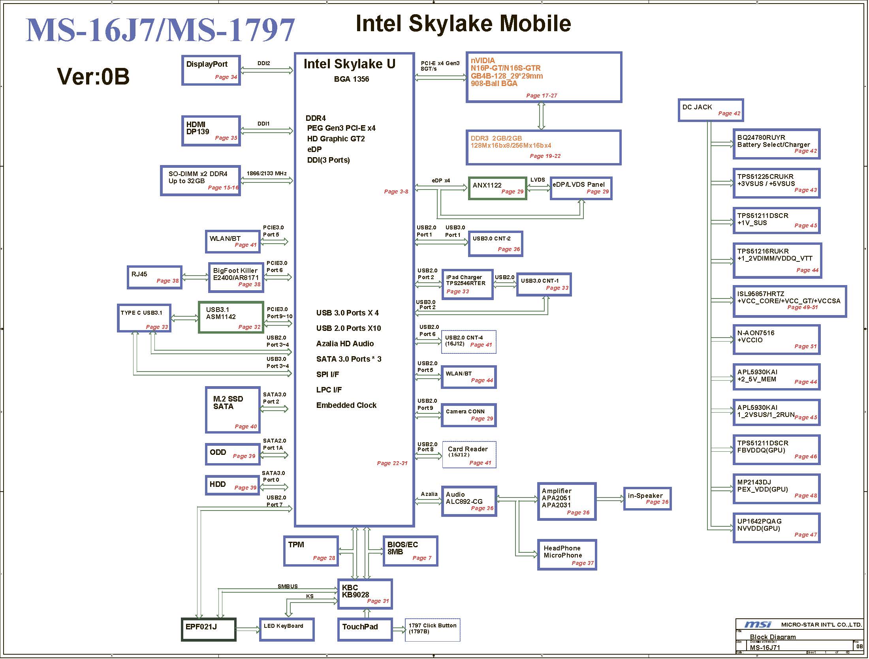This screenshot has height=659, width=869.
Task: Click the "USB3.0 CNT-1" connector label
Action: click(x=540, y=281)
